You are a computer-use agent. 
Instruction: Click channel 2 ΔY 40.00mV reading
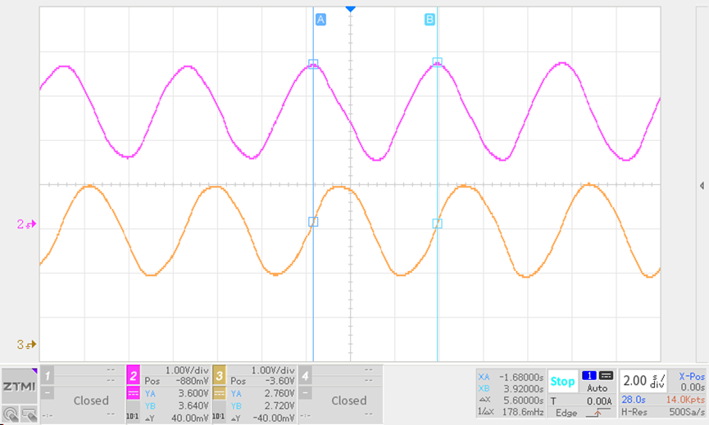tap(176, 418)
